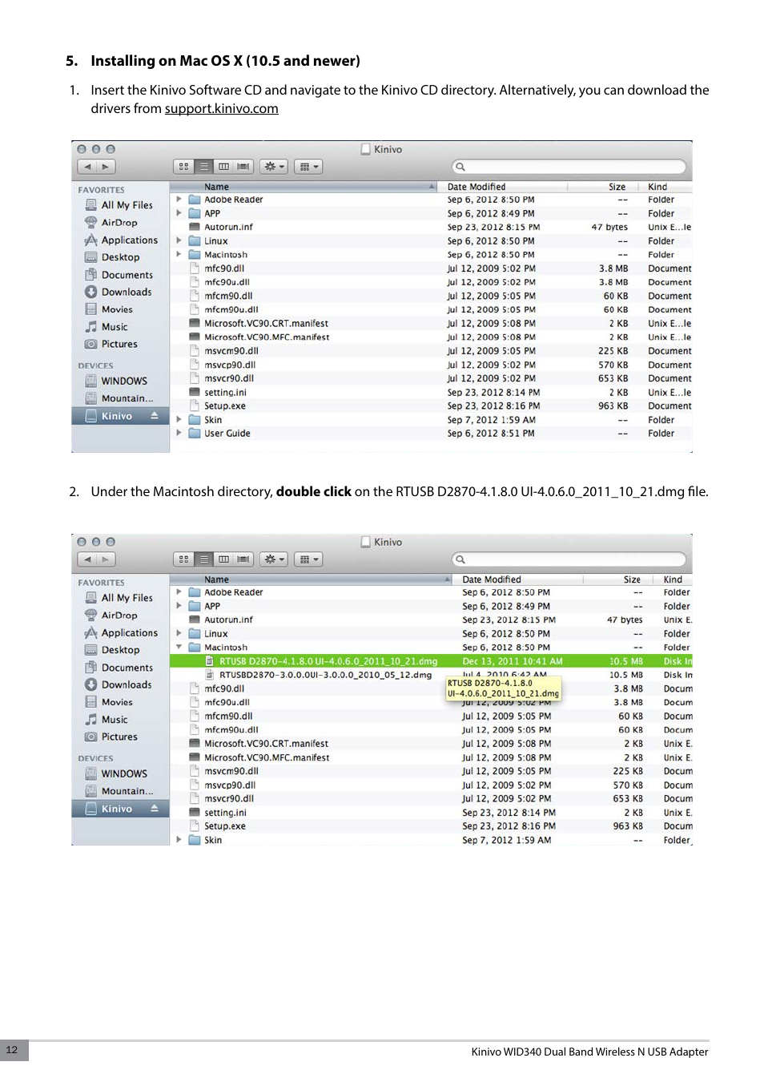Click Back arrow in lower Finder window
This screenshot has height=1082, width=764.
pos(87,559)
